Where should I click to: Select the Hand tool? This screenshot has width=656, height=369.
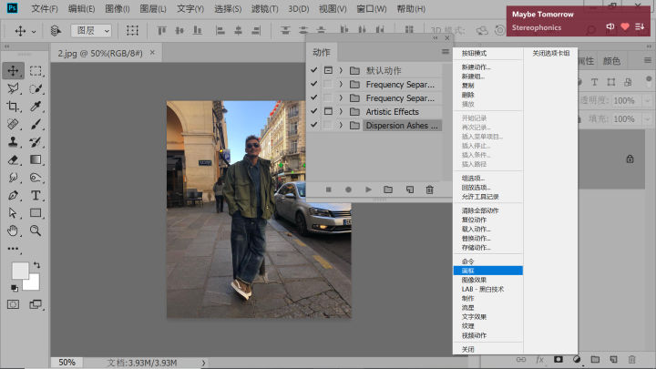[x=14, y=231]
